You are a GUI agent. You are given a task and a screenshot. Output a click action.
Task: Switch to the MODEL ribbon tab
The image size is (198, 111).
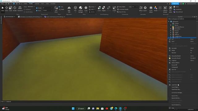(x=31, y=4)
